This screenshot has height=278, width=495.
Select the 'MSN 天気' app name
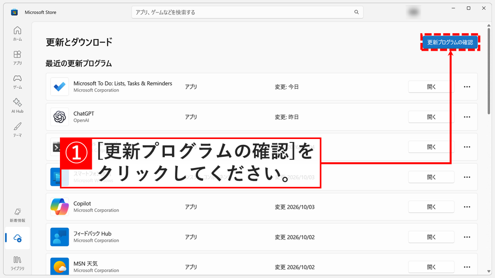[86, 264]
